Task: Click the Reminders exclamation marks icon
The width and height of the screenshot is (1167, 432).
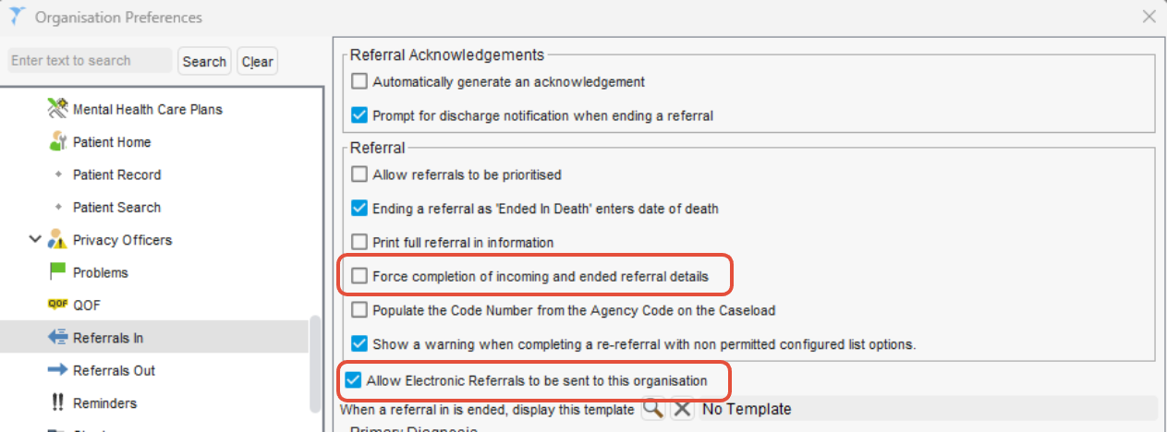Action: 58,403
